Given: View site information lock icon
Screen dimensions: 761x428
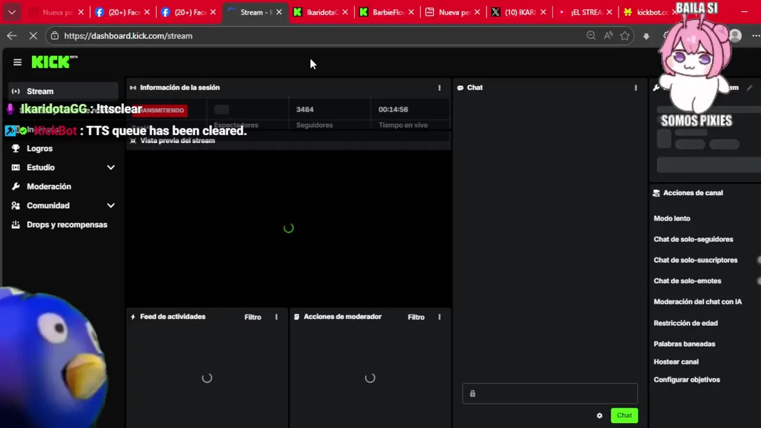Looking at the screenshot, I should (55, 36).
